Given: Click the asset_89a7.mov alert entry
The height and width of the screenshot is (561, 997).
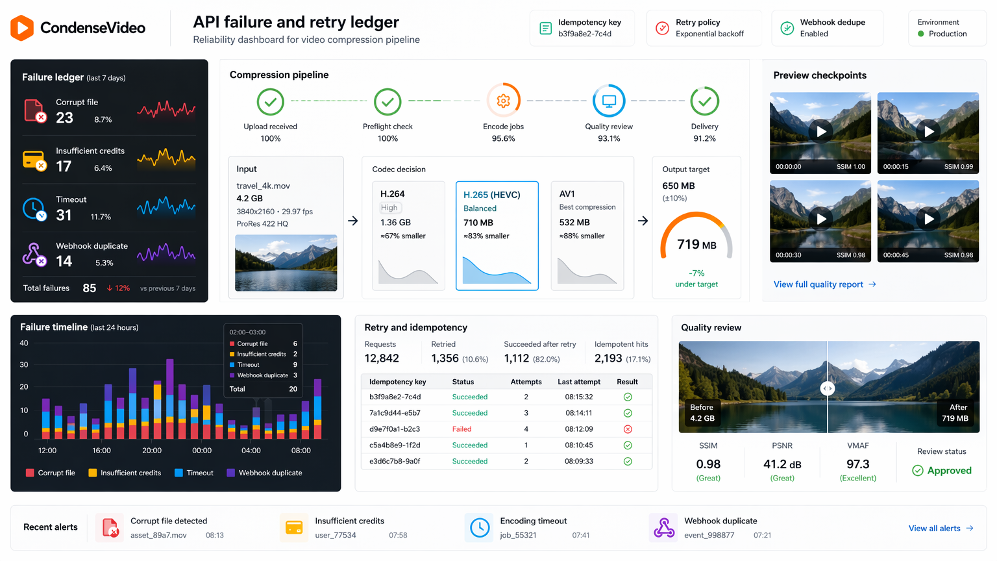Looking at the screenshot, I should click(158, 535).
